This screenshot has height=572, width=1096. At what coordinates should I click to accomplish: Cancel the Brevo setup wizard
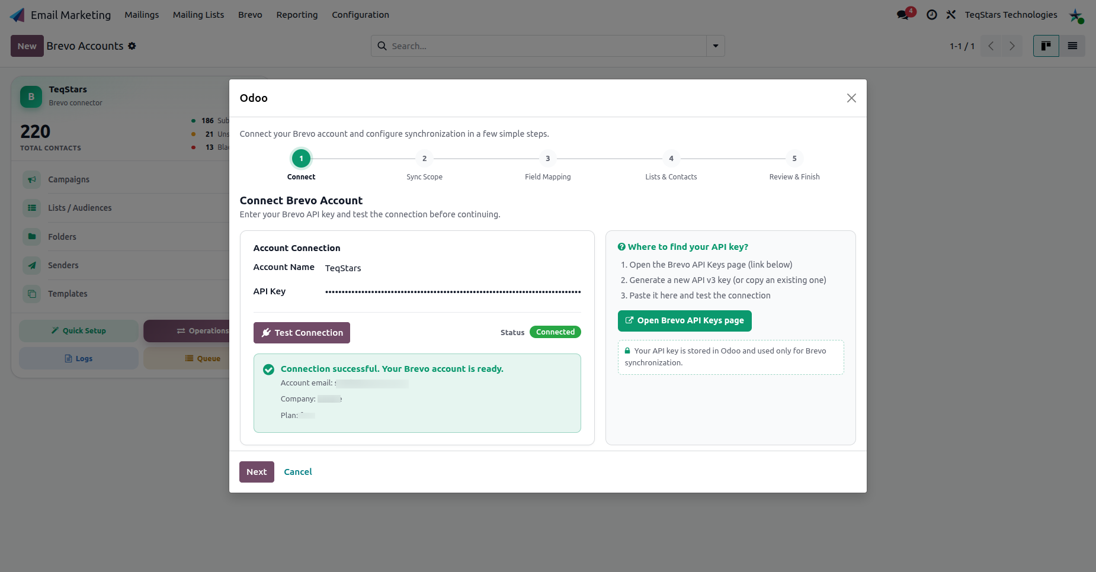tap(298, 472)
